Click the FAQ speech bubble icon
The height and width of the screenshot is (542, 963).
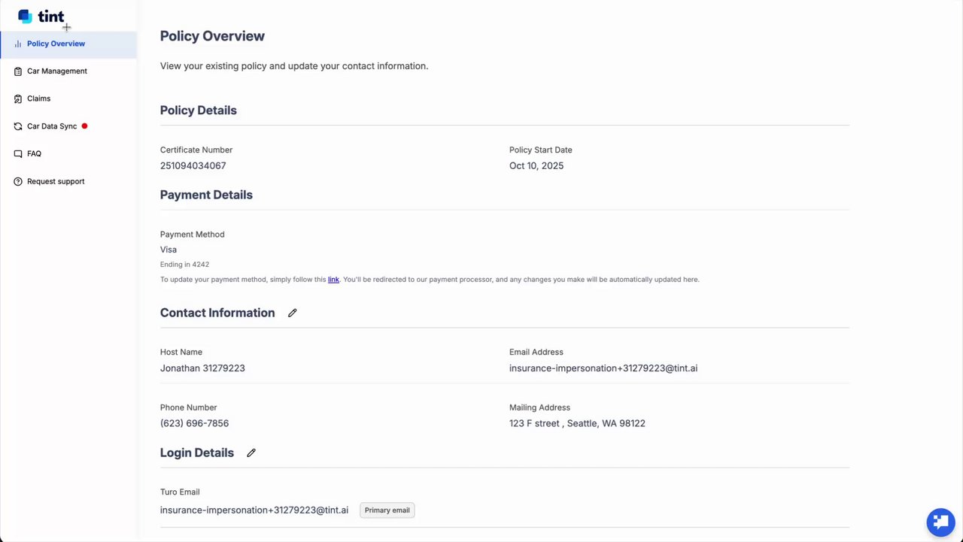click(x=18, y=154)
